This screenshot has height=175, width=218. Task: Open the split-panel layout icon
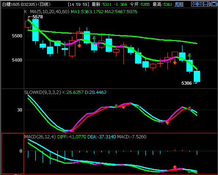tap(207, 4)
